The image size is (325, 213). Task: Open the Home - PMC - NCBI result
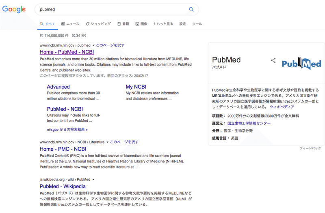coord(63,149)
